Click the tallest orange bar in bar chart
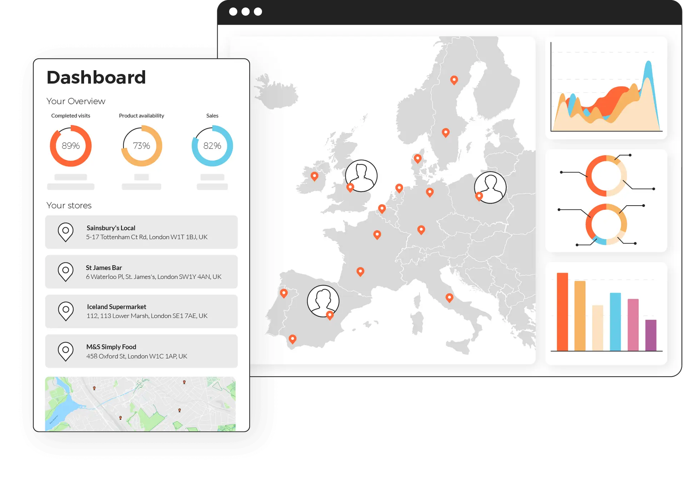 (x=562, y=312)
